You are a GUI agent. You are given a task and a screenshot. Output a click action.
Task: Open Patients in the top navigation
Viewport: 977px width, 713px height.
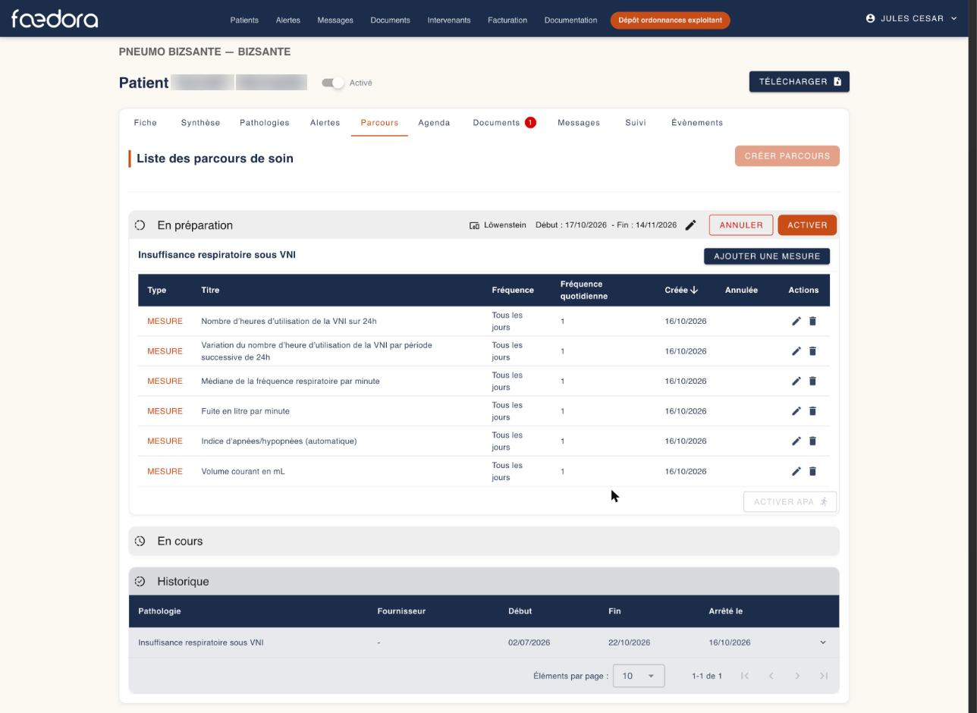coord(244,20)
